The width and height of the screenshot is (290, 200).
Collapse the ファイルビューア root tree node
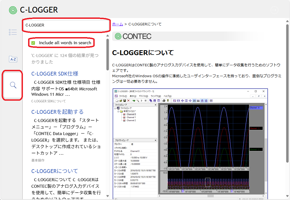click(115, 108)
